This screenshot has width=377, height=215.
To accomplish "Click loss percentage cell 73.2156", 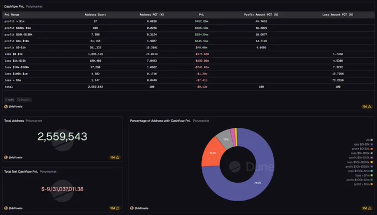I will [x=338, y=80].
